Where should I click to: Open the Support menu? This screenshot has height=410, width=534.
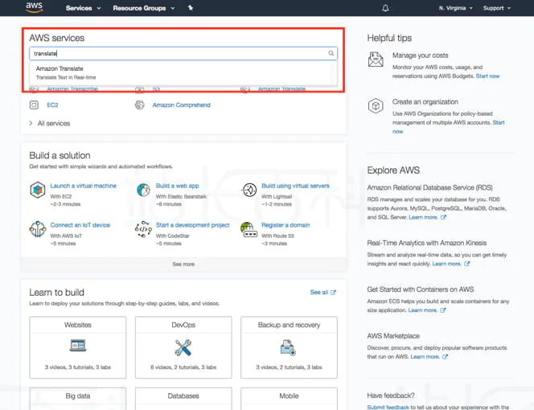[x=496, y=8]
